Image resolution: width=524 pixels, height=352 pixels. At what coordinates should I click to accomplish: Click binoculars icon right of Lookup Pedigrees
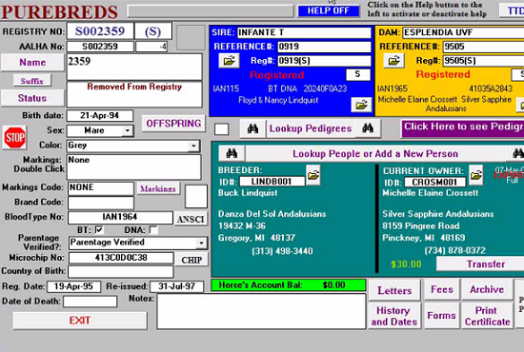(367, 128)
